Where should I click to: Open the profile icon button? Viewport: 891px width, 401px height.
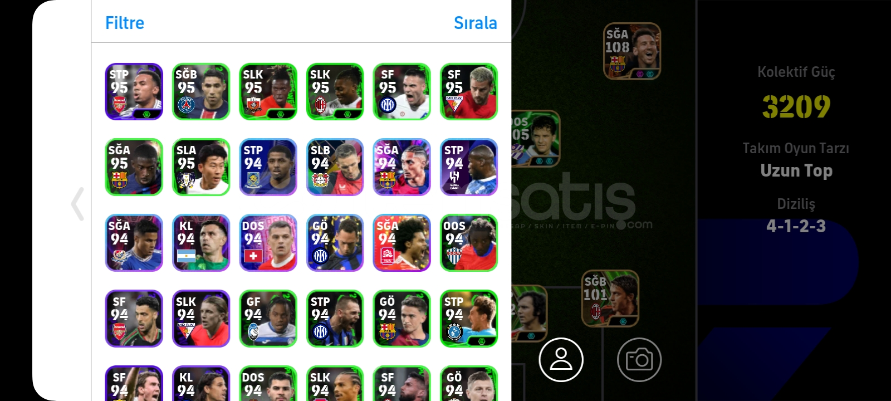pos(561,360)
